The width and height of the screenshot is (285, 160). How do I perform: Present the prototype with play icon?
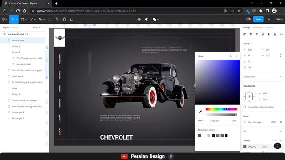(269, 19)
